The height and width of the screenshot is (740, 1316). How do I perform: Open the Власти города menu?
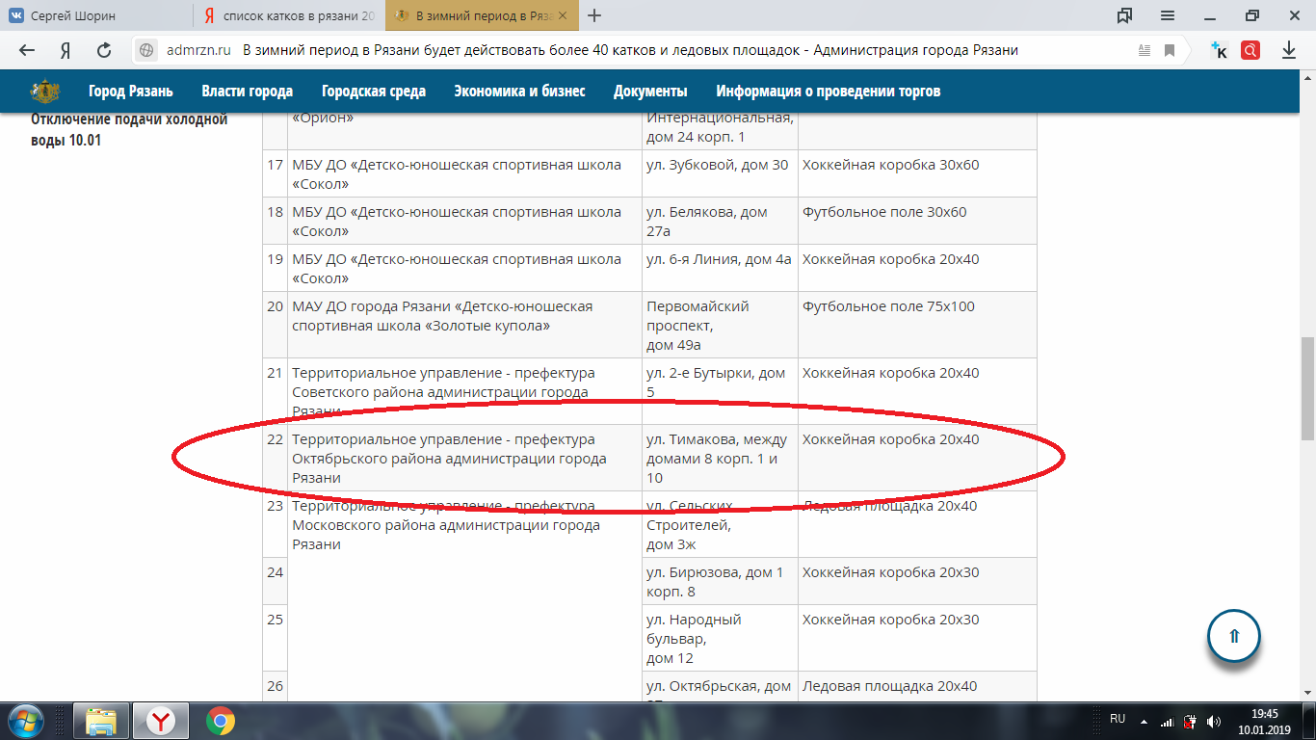[247, 92]
